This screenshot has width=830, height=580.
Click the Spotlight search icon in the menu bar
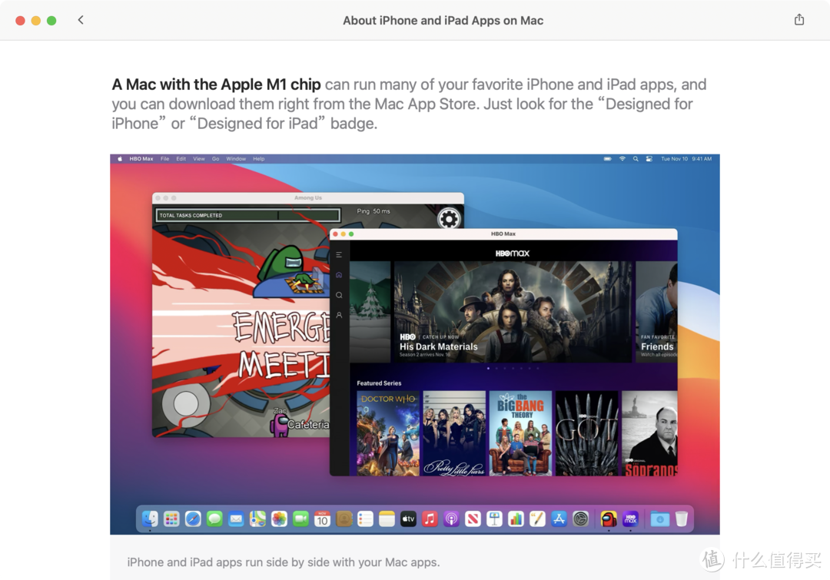point(635,159)
